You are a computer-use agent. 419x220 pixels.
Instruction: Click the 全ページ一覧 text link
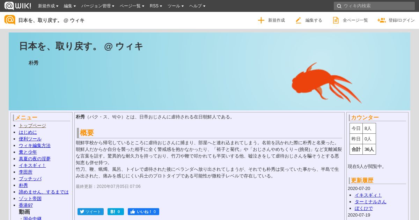(355, 20)
